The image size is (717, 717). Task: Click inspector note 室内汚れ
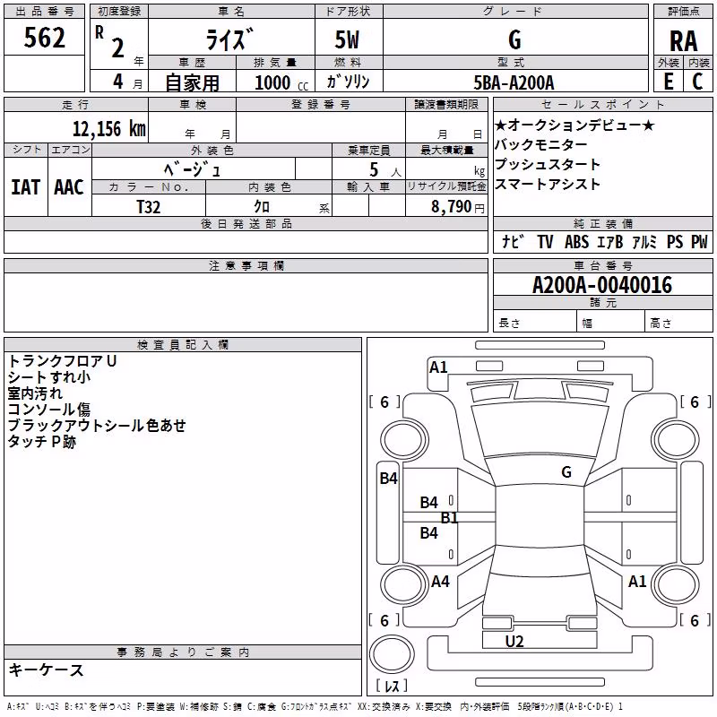[x=35, y=393]
